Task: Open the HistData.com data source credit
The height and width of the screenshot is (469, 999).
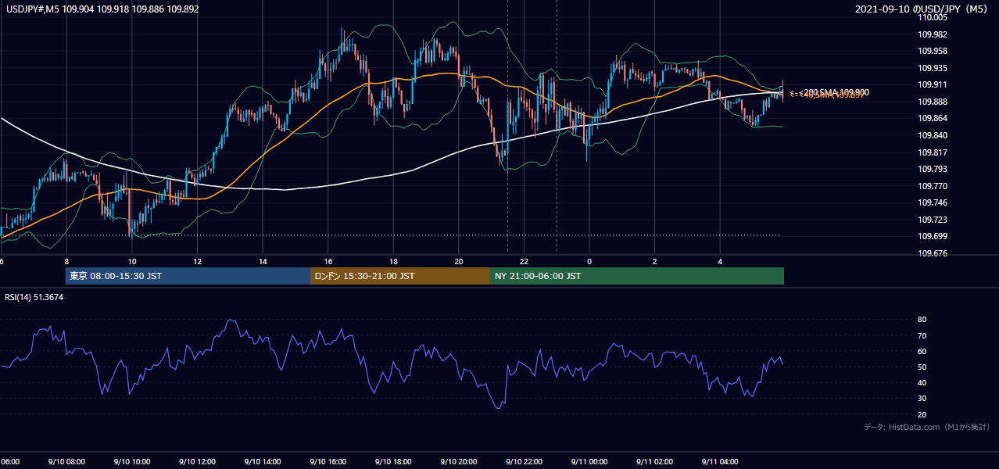Action: [927, 427]
